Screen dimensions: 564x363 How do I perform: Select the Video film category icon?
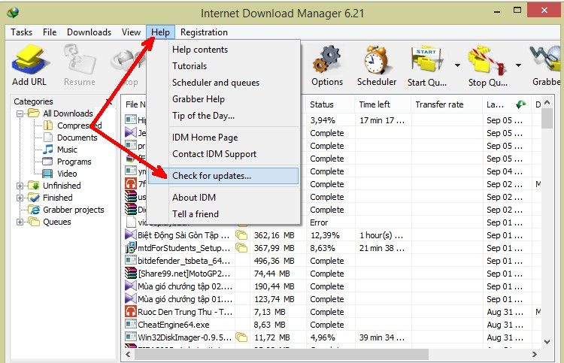point(47,174)
